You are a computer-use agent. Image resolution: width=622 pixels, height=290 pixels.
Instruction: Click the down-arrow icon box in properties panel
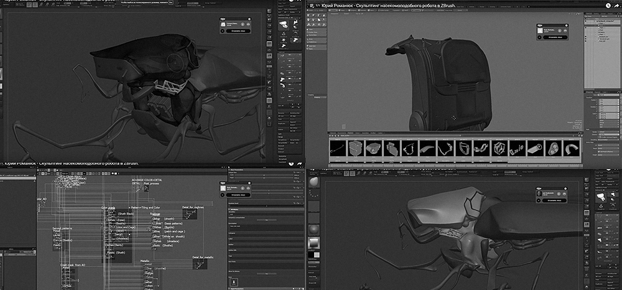coord(234,282)
